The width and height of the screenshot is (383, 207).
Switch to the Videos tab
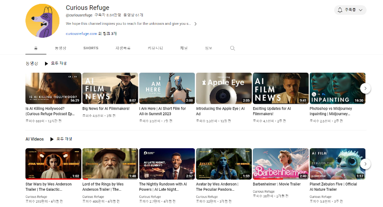click(x=60, y=48)
